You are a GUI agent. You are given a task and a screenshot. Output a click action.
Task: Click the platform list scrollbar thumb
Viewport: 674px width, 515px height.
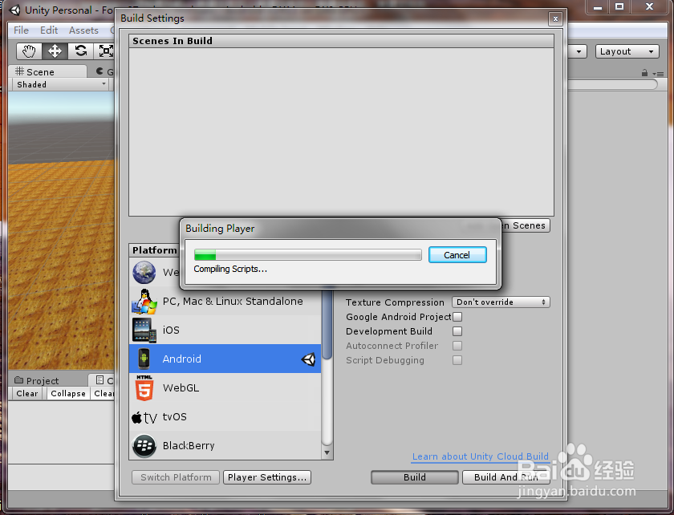(327, 325)
